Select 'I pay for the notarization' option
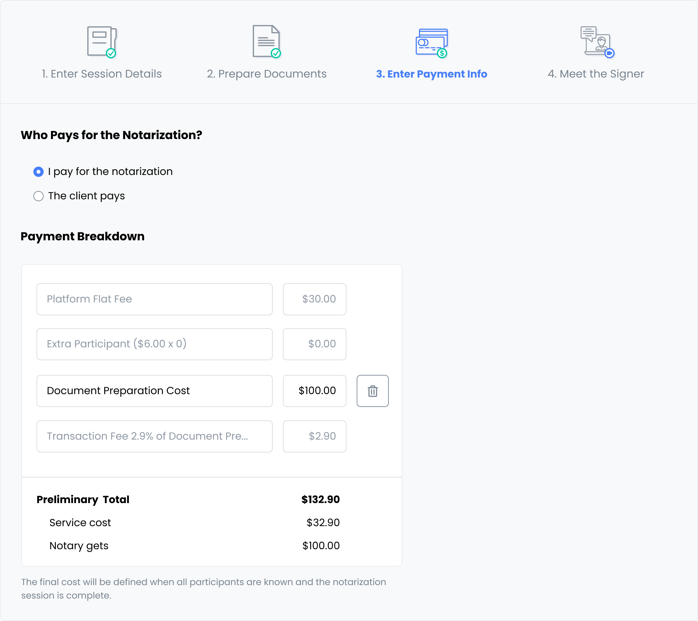The height and width of the screenshot is (621, 698). click(x=38, y=172)
